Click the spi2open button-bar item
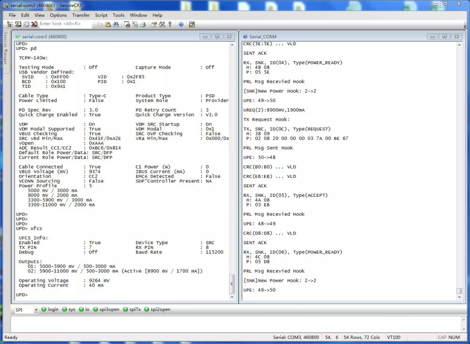The height and width of the screenshot is (344, 470). (x=158, y=309)
